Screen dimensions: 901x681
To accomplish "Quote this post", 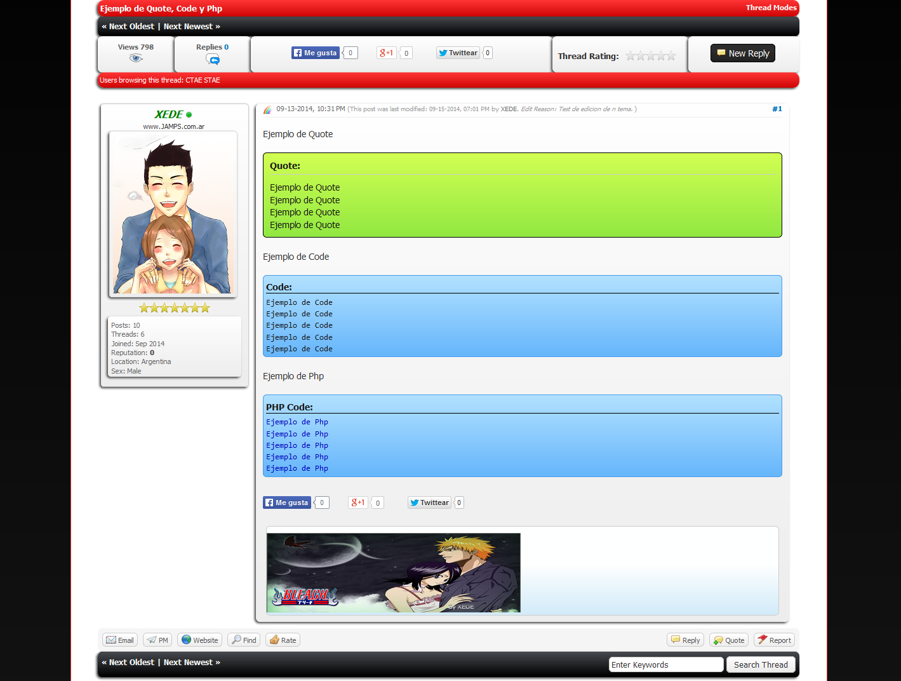I will (x=729, y=640).
